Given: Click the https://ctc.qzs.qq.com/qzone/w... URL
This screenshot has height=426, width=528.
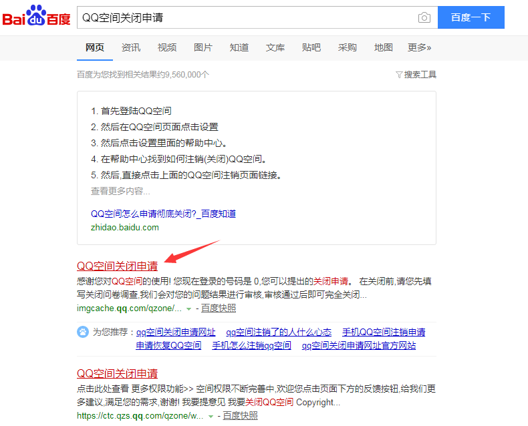Looking at the screenshot, I should click(140, 416).
